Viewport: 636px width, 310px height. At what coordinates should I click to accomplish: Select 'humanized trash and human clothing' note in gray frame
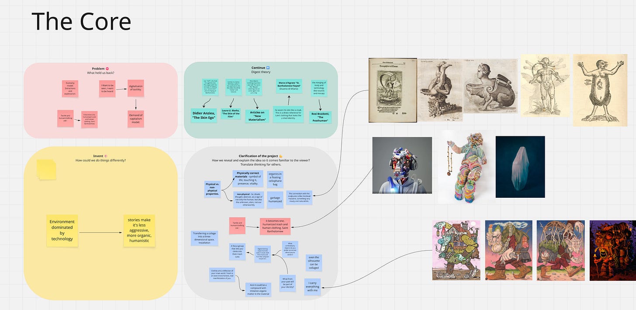click(x=276, y=226)
